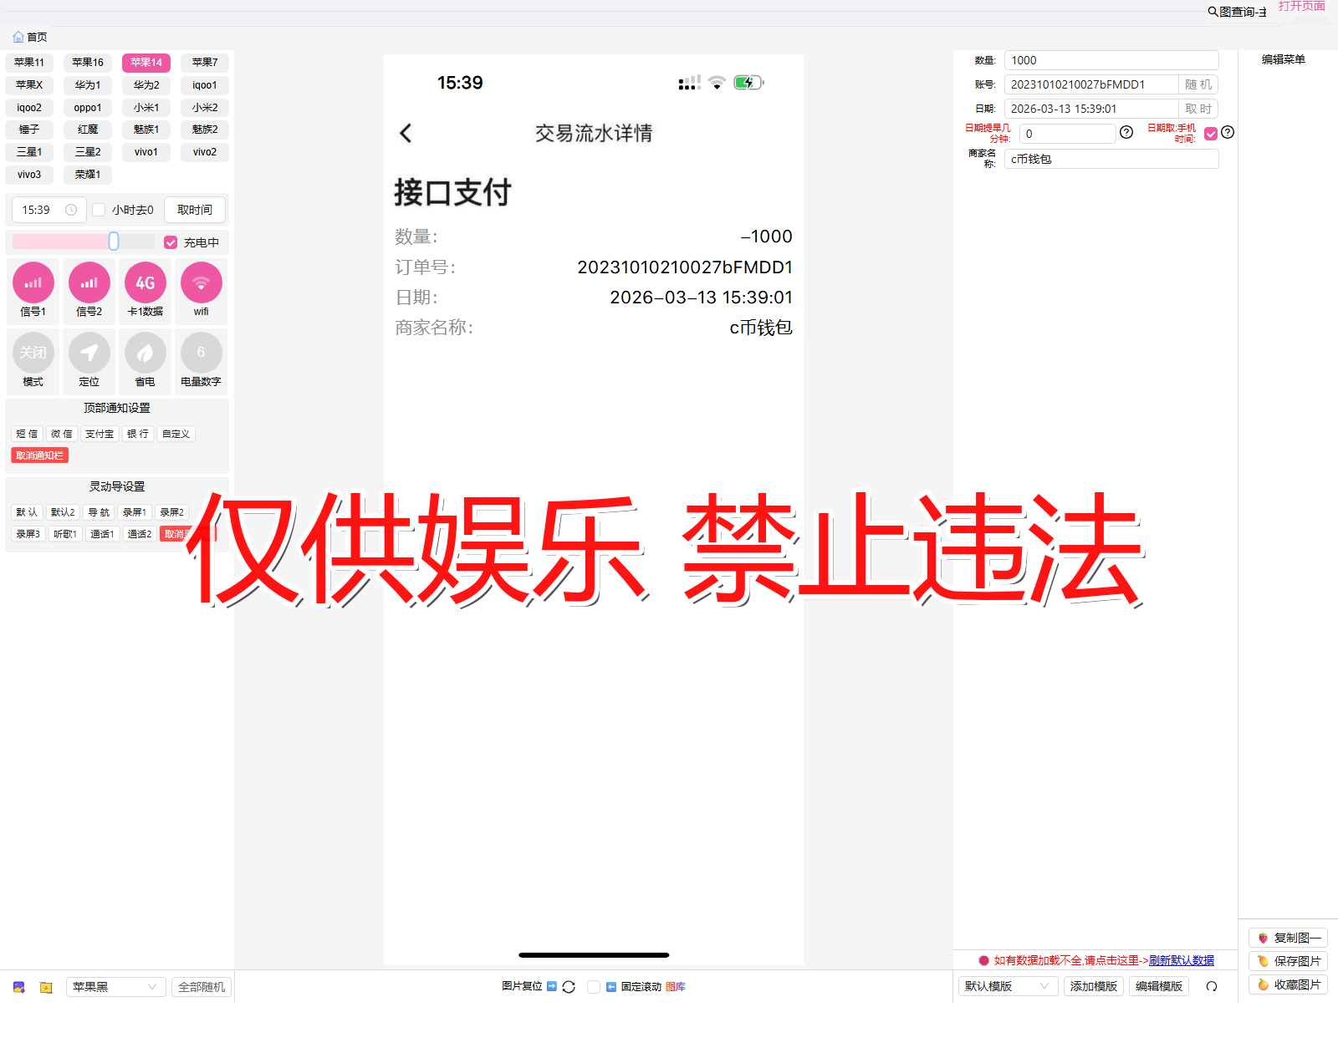
Task: Click the 电量数字 battery number icon
Action: coord(201,352)
